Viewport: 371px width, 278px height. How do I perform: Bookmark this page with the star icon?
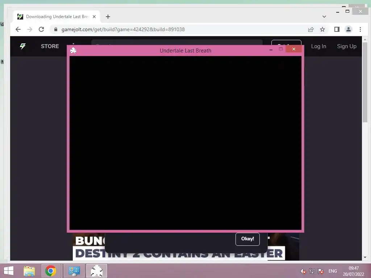point(322,29)
